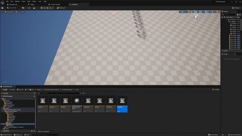Select the highlighted LevelTwo asset tile

tap(122, 104)
